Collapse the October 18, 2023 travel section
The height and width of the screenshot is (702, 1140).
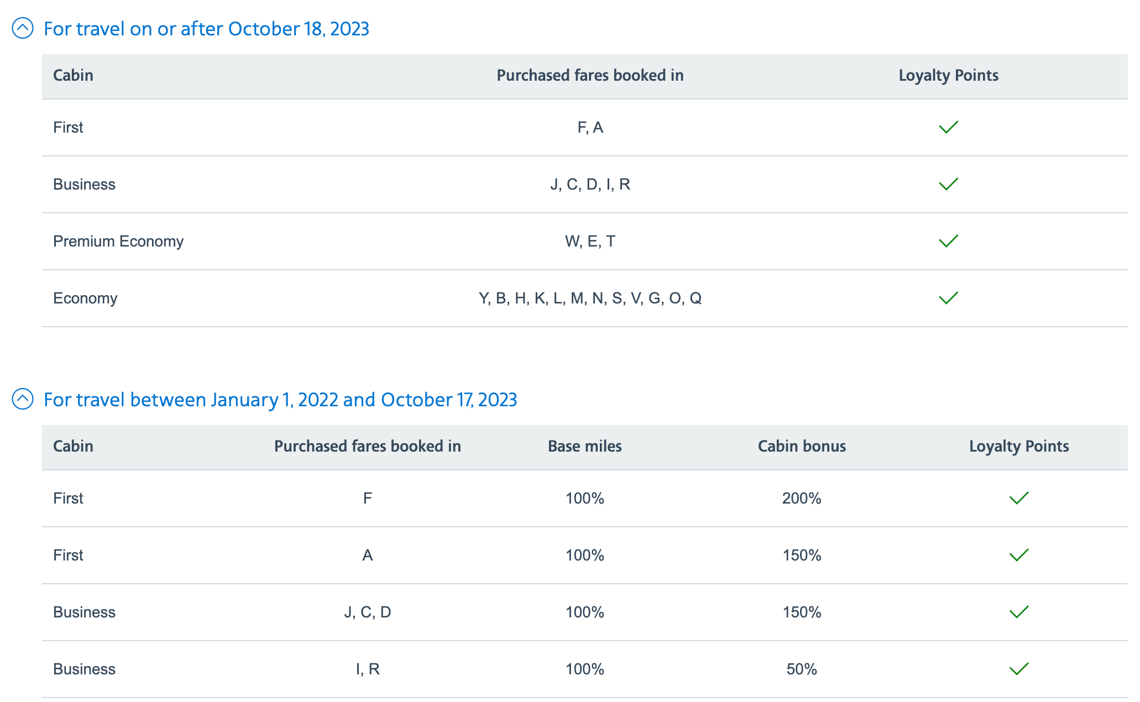[x=22, y=28]
